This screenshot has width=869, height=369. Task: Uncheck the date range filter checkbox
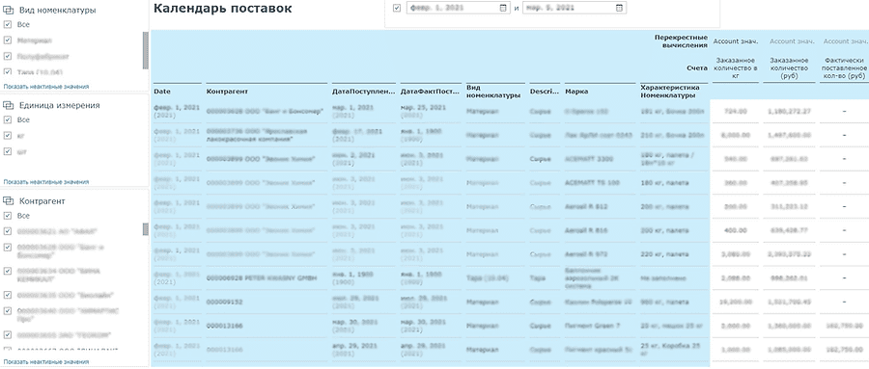396,9
